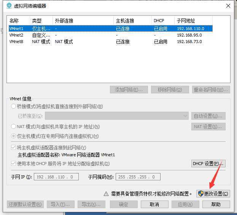This screenshot has width=237, height=215.
Task: Sort by the 名称 column header
Action: pos(18,21)
